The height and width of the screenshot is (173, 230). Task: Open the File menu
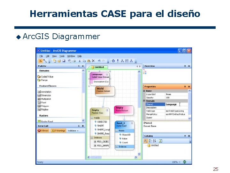point(41,56)
